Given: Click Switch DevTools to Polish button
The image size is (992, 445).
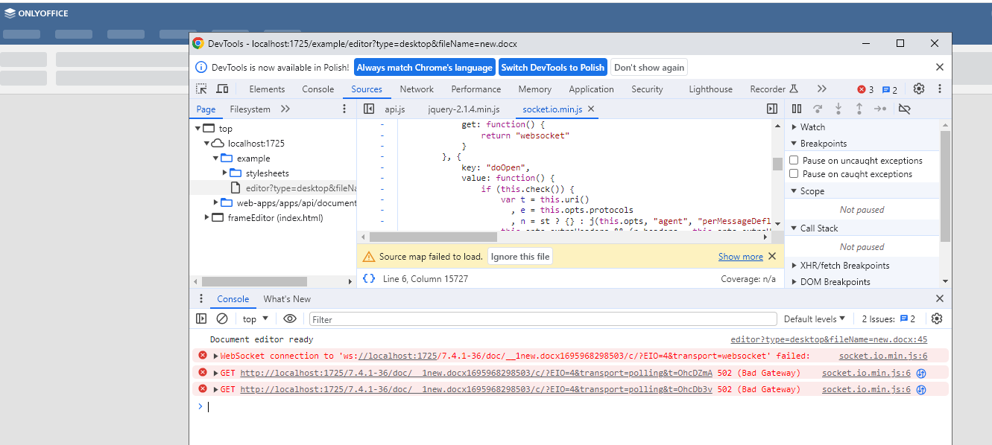Looking at the screenshot, I should click(553, 67).
